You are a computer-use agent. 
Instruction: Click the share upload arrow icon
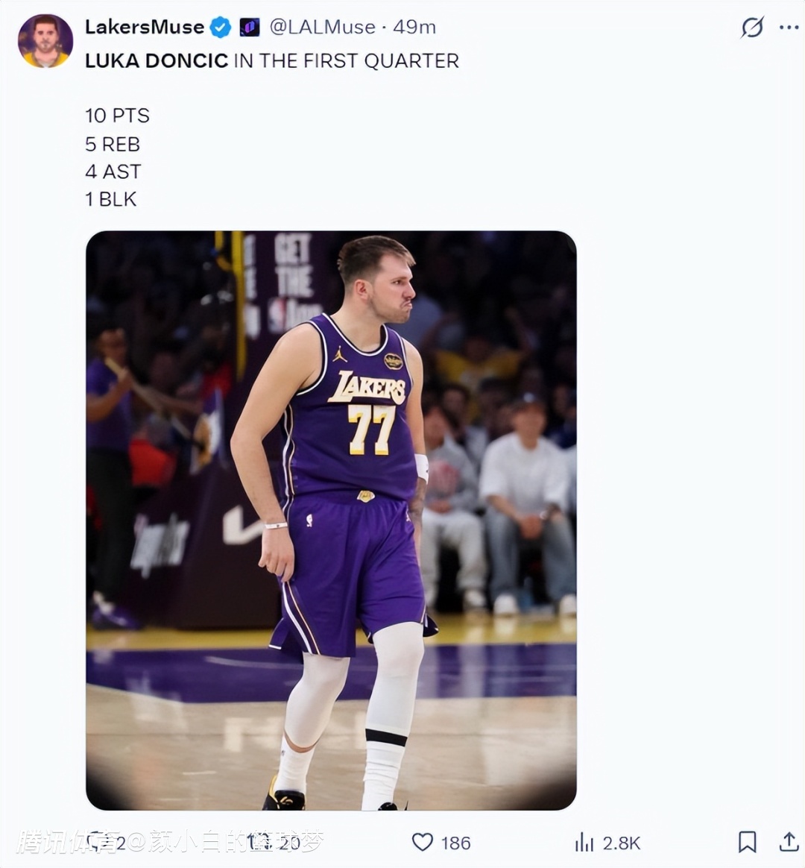pos(789,842)
